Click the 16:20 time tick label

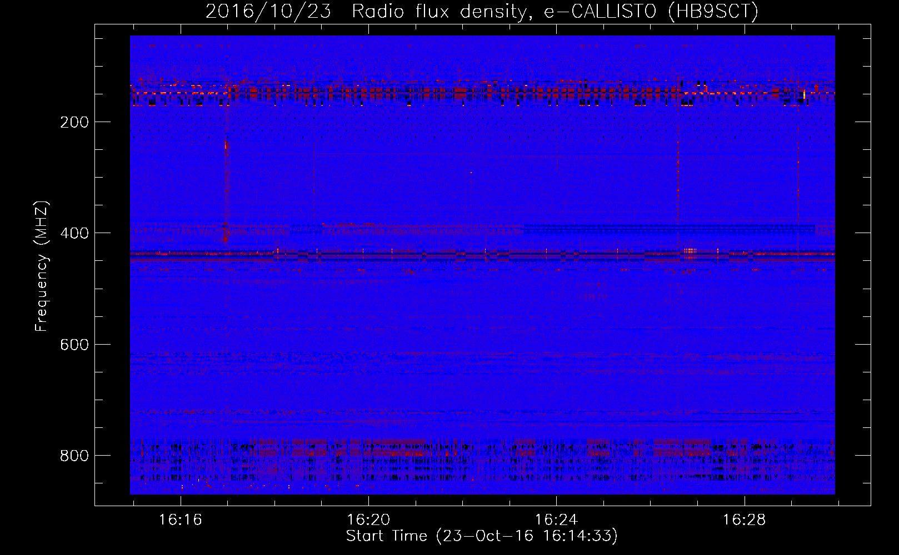point(368,520)
